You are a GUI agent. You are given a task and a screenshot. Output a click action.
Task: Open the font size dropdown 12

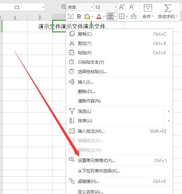pyautogui.click(x=115, y=7)
